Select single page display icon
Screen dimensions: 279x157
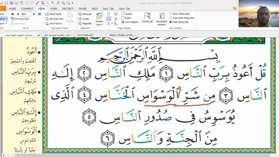coord(109,14)
